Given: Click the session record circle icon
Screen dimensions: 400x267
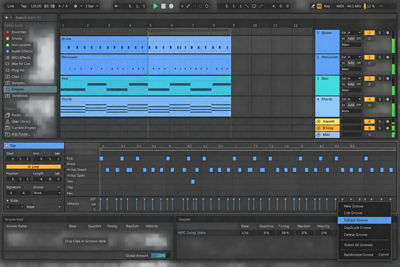Looking at the screenshot, I should click(207, 6).
